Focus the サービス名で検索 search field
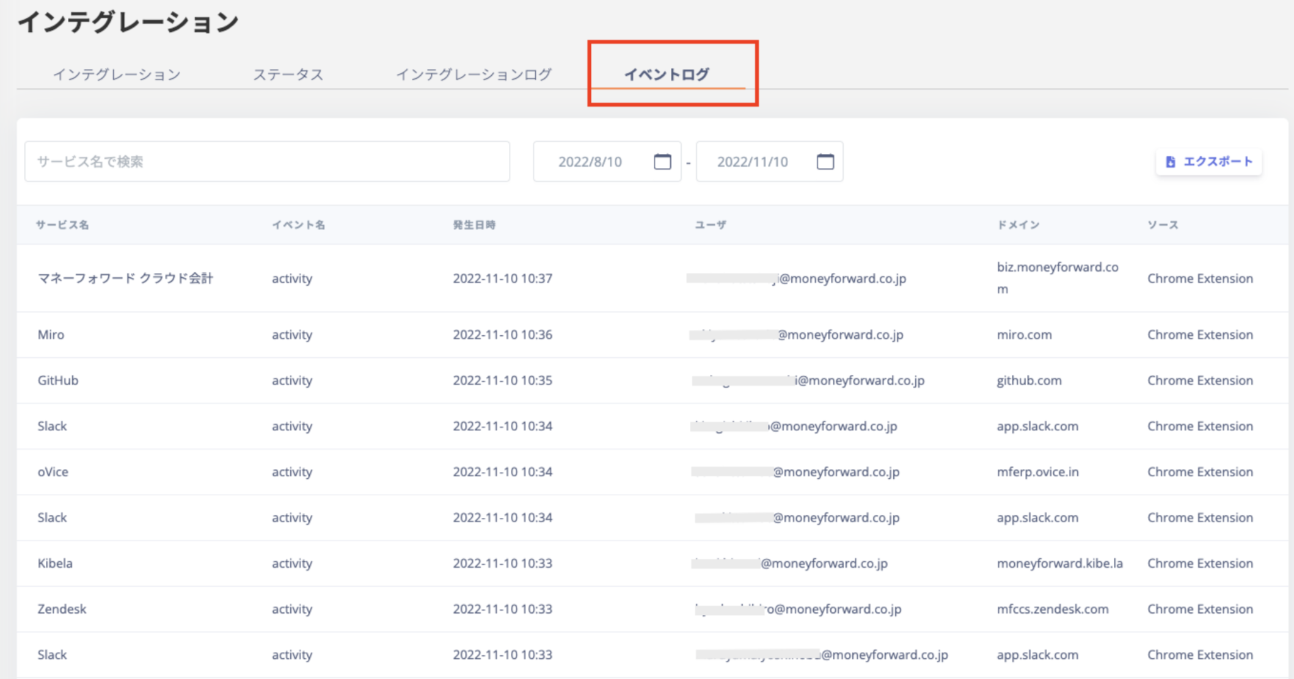Viewport: 1294px width, 679px height. 267,162
